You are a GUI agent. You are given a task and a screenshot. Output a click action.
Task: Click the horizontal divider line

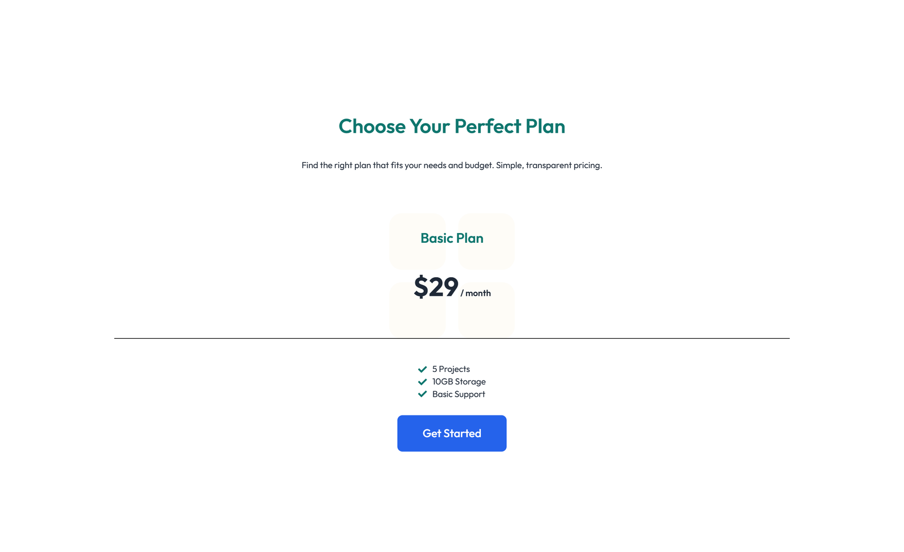click(451, 338)
